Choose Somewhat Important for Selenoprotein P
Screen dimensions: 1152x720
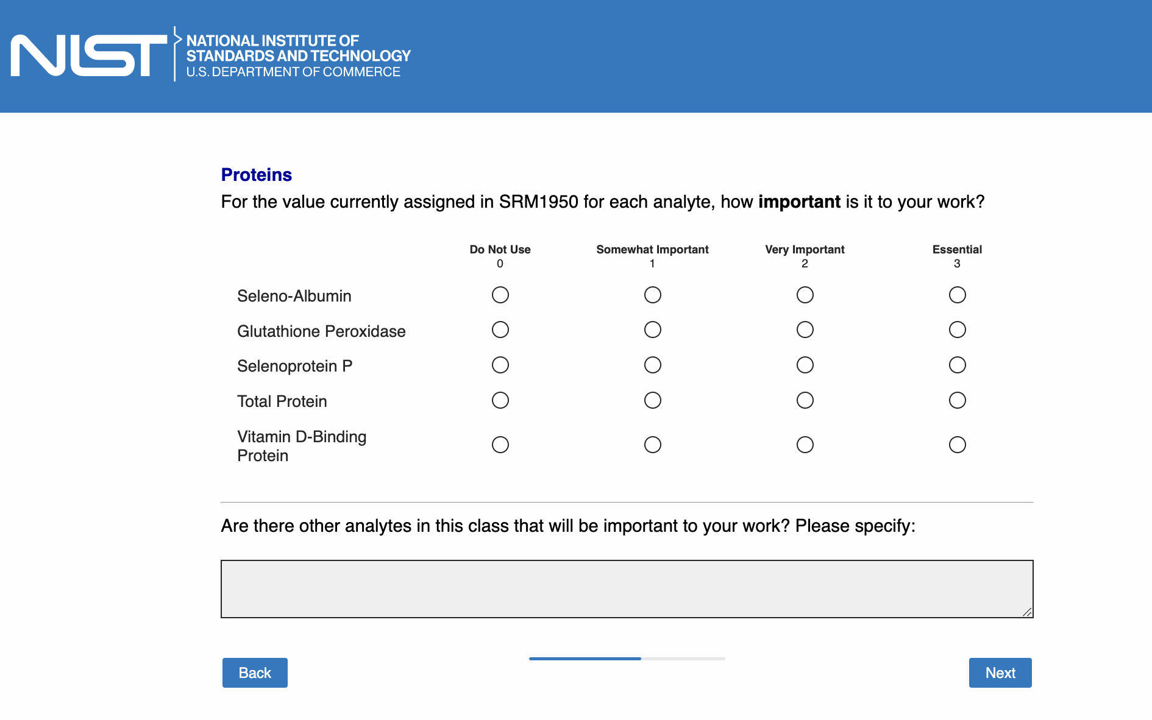coord(652,365)
